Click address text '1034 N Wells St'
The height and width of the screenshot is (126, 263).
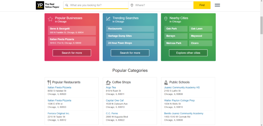click(172, 104)
